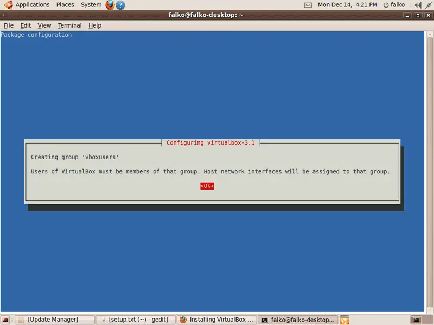Open the Places menu
Image resolution: width=434 pixels, height=325 pixels.
point(65,5)
